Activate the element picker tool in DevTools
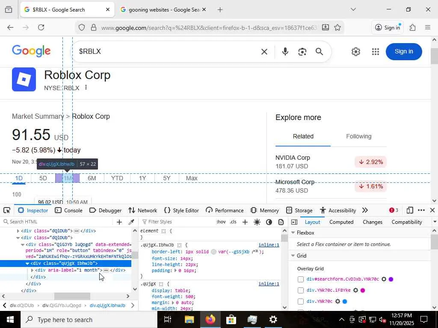 point(7,210)
